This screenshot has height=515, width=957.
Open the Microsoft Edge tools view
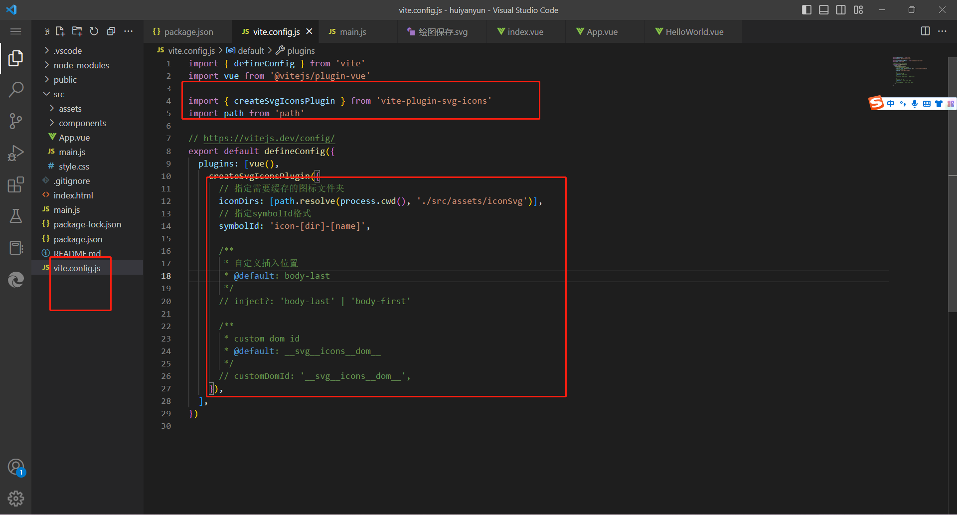tap(15, 280)
